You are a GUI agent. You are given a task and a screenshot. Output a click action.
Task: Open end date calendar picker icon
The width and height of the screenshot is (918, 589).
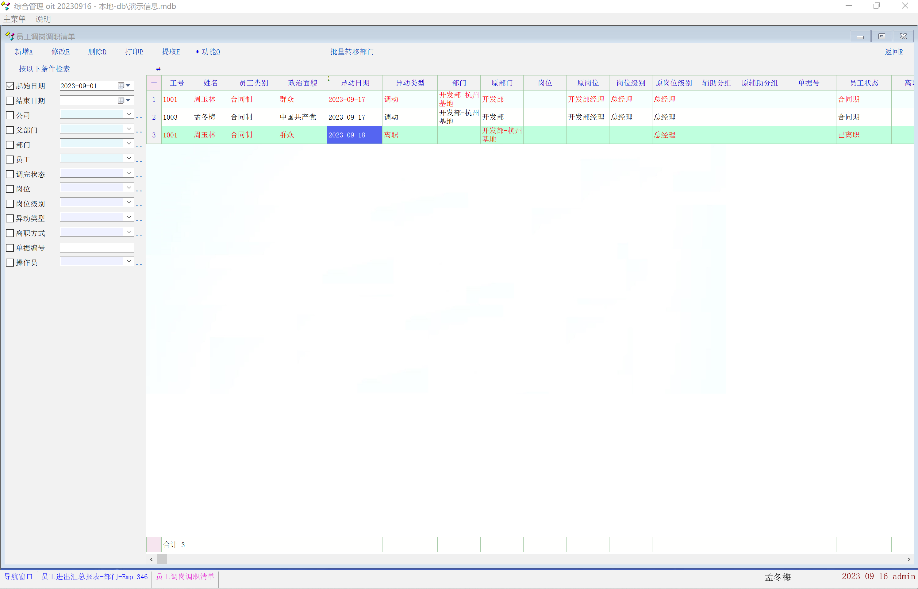click(121, 100)
